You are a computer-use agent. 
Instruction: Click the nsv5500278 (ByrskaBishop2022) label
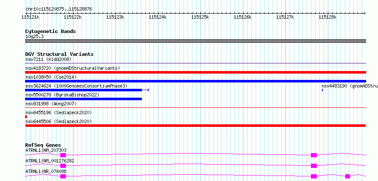(x=62, y=95)
